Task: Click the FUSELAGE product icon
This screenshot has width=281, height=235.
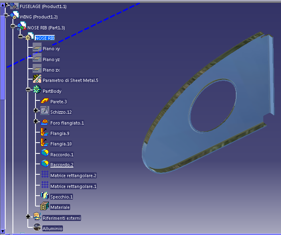Action: [15, 6]
